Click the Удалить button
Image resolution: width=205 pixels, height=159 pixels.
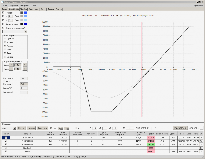click(x=31, y=128)
